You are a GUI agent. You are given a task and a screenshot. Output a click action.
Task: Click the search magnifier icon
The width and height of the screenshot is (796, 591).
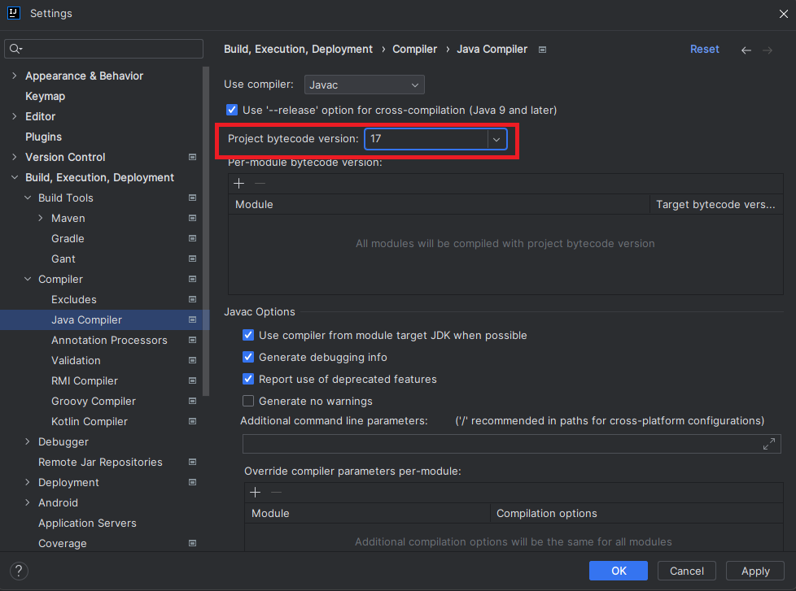(15, 49)
